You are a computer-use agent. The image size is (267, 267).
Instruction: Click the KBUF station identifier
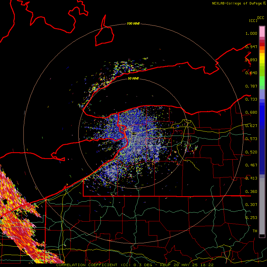pos(166,265)
